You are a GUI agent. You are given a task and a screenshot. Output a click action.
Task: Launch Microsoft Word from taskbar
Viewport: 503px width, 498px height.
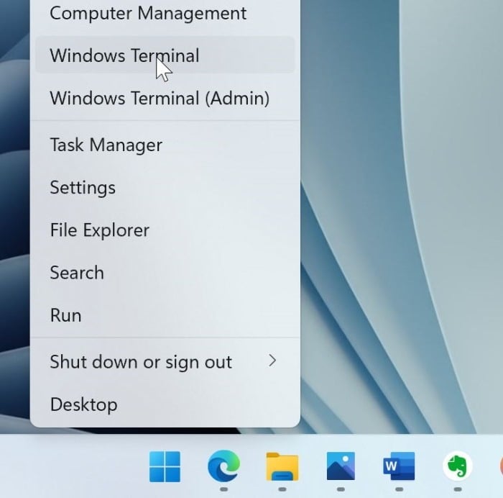[399, 466]
